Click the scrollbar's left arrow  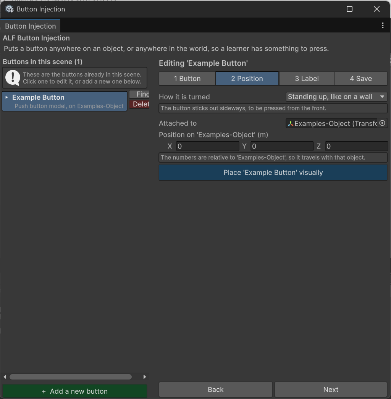(5, 376)
